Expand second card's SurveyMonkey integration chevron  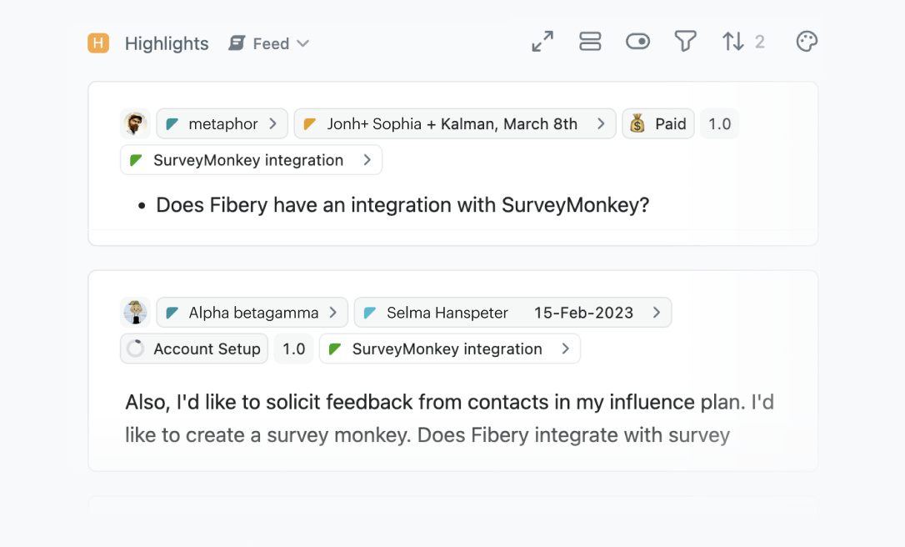tap(566, 349)
